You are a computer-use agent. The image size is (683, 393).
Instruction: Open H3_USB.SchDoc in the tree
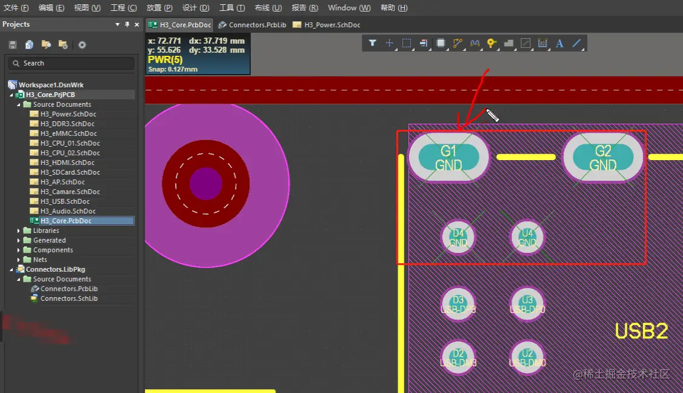[x=65, y=201]
